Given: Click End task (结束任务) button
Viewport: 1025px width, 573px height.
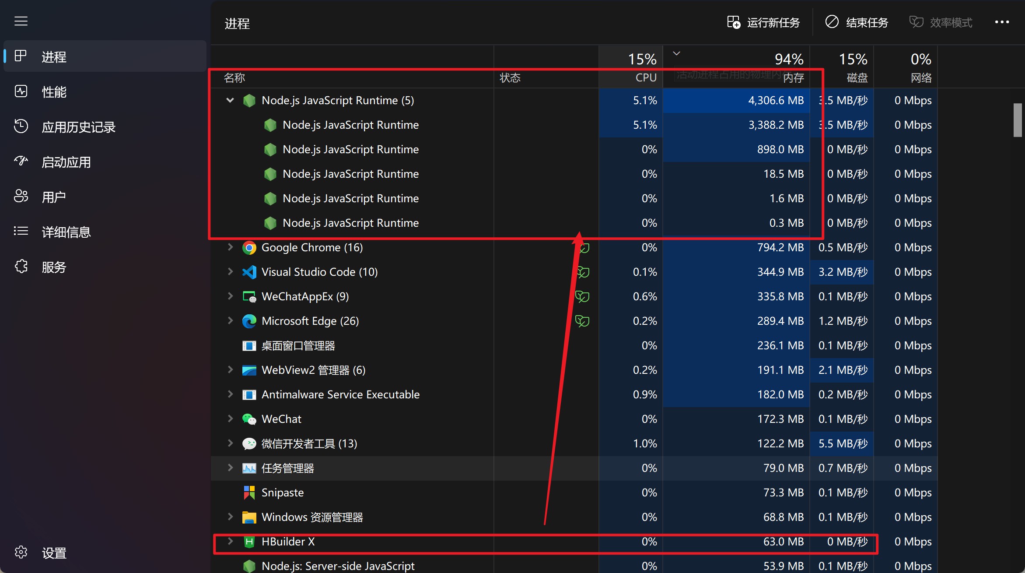Looking at the screenshot, I should 857,22.
